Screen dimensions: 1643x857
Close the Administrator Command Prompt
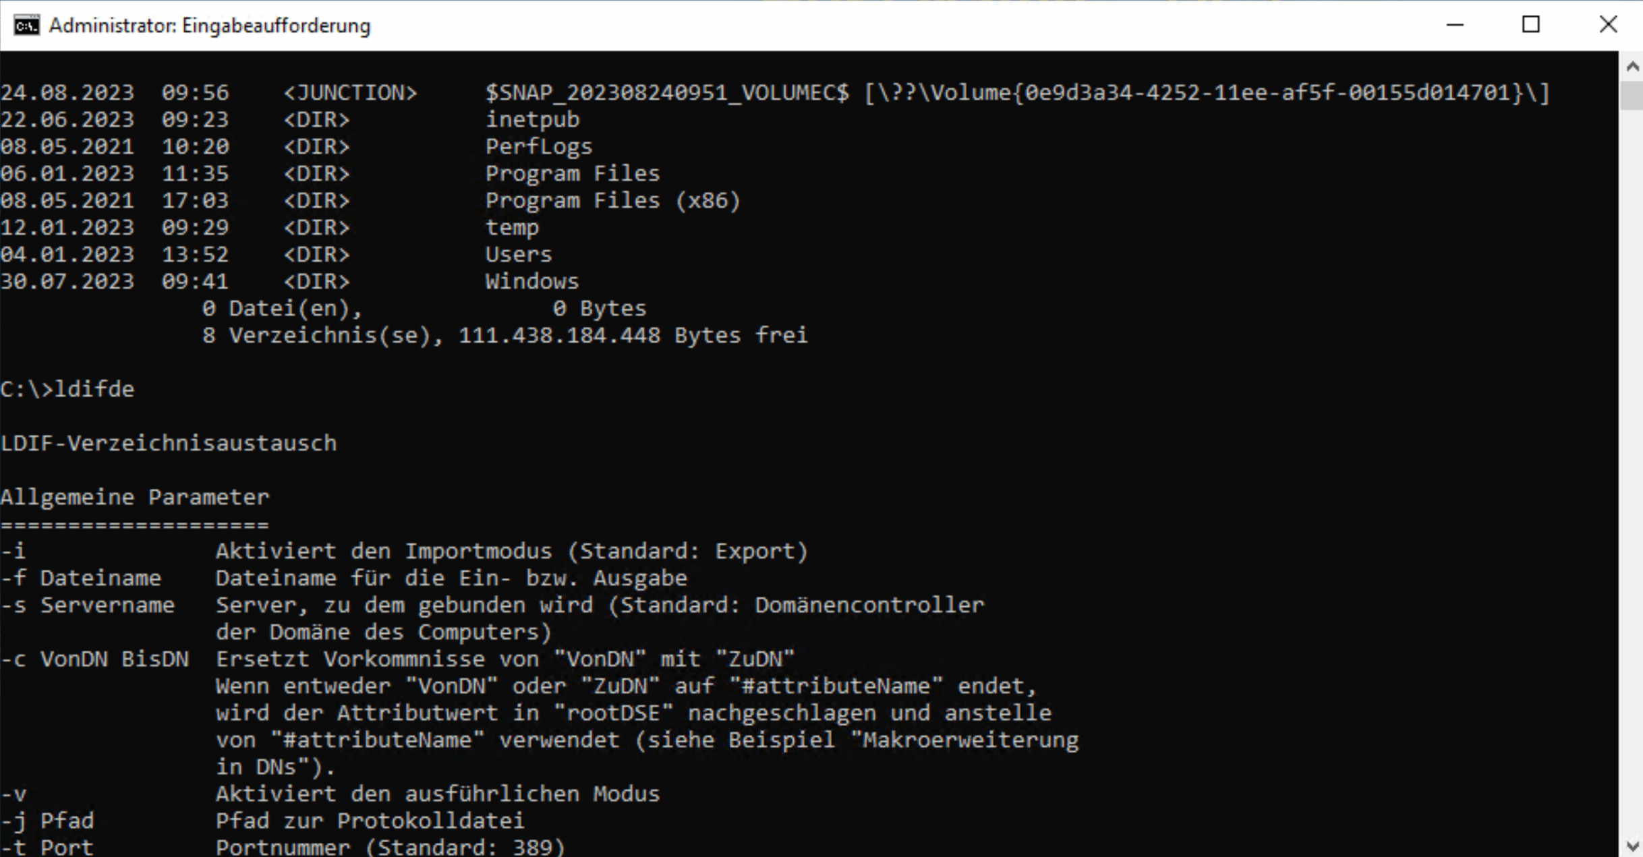1609,25
